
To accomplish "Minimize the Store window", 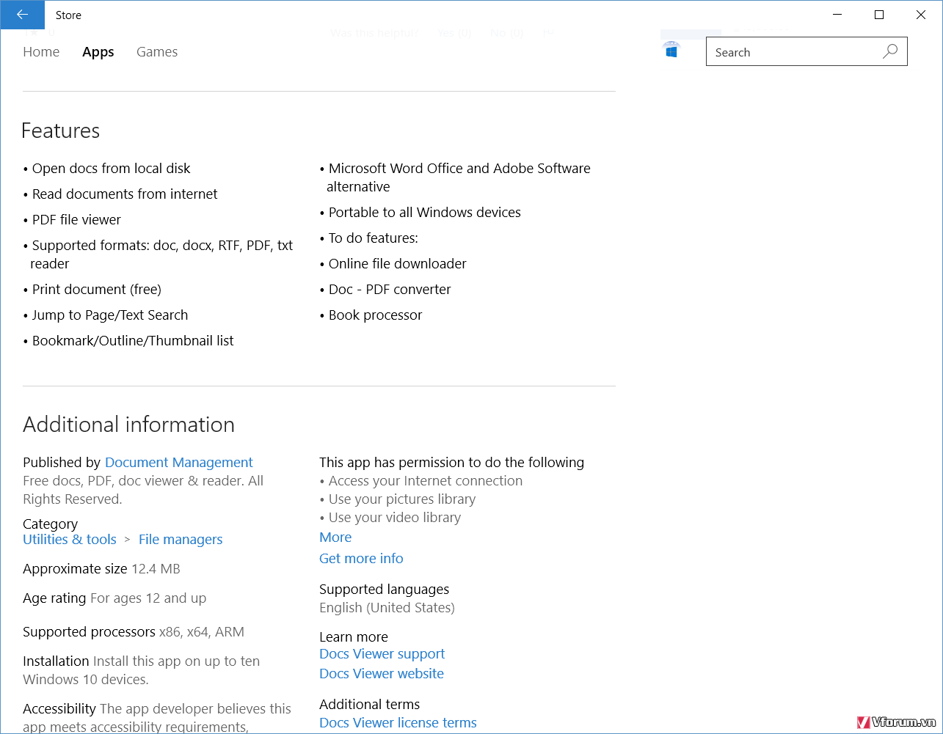I will point(837,15).
